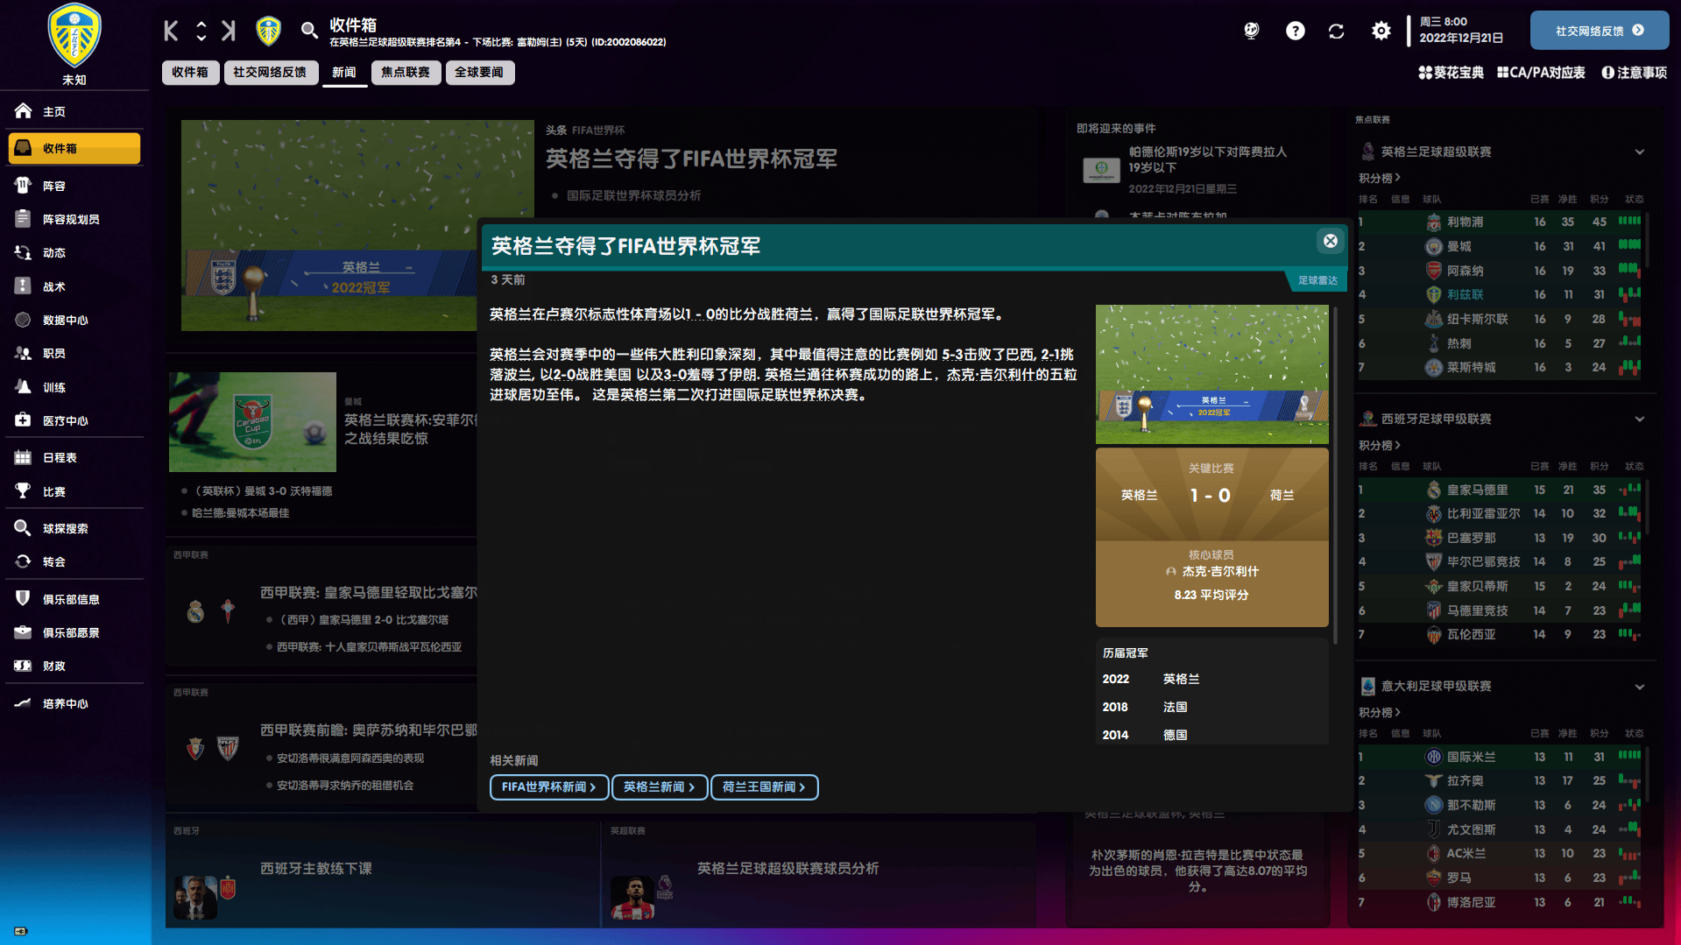Open 财政 finances sidebar icon
This screenshot has width=1681, height=945.
23,666
